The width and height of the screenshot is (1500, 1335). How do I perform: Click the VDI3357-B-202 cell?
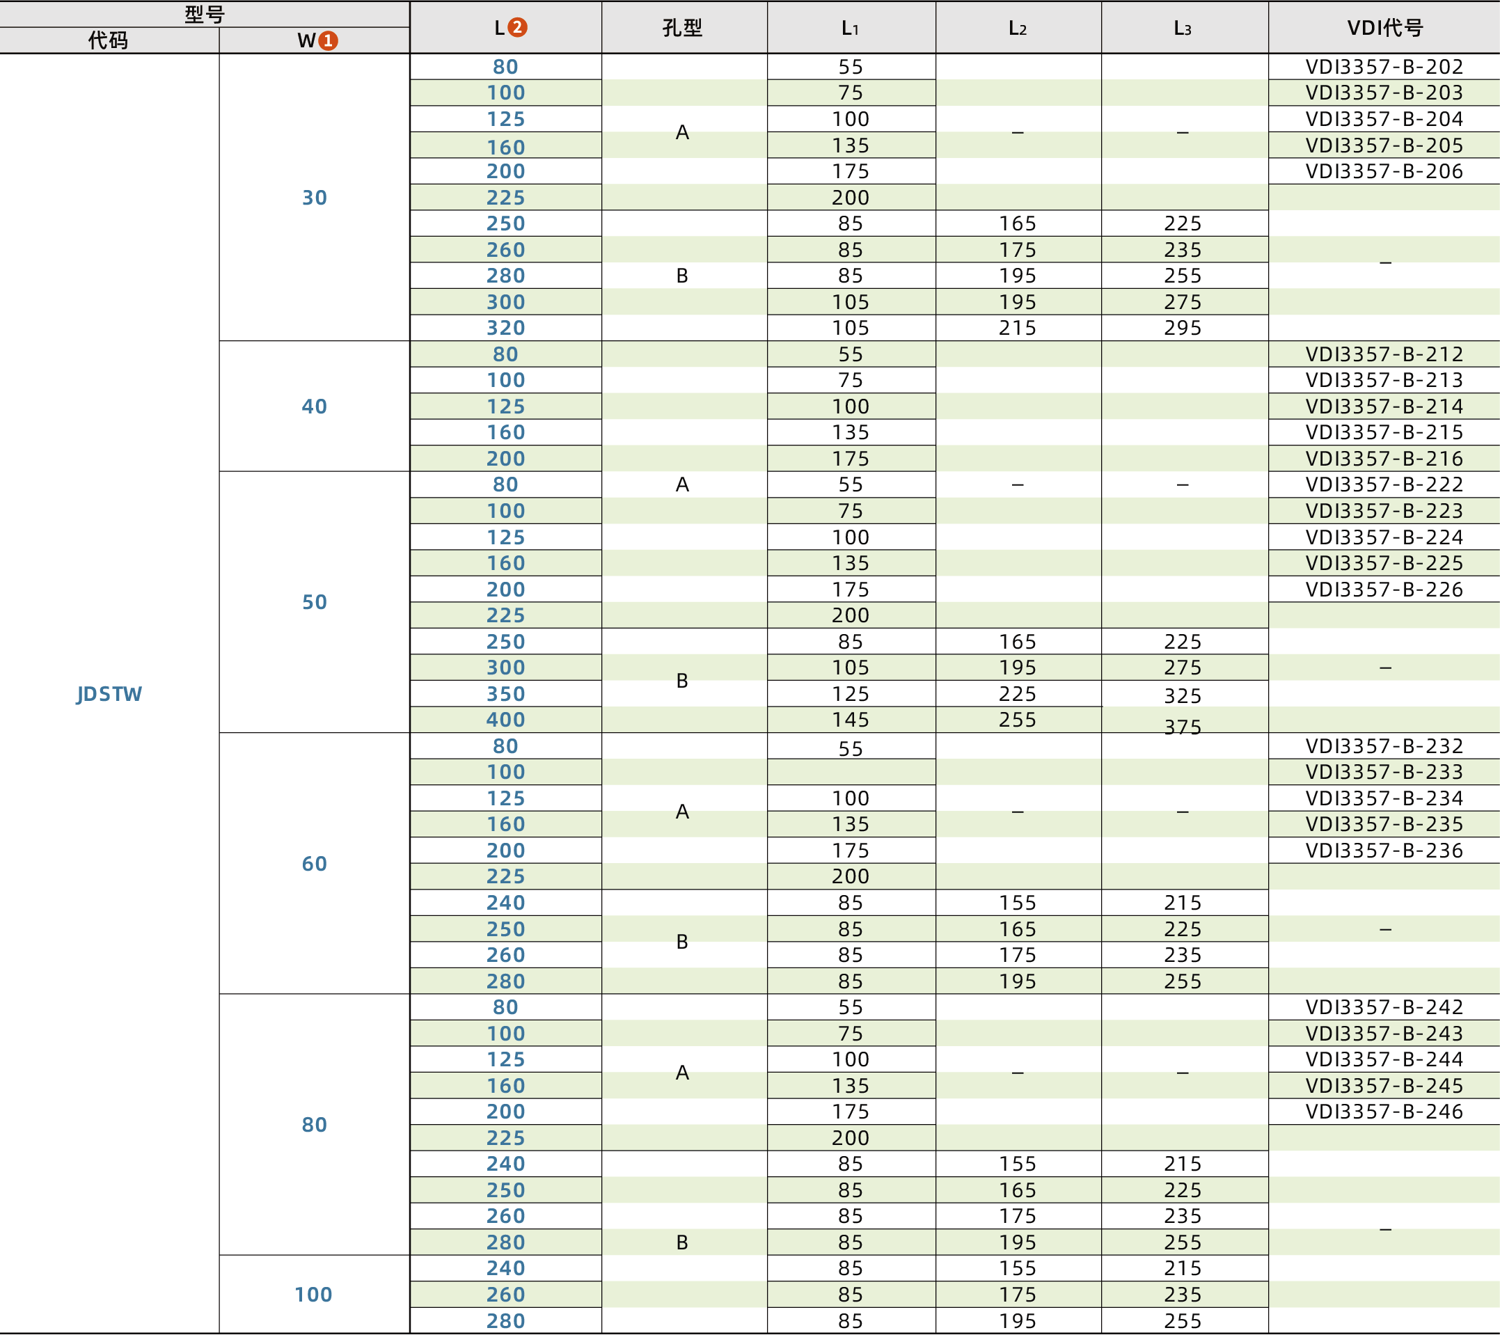pyautogui.click(x=1383, y=67)
